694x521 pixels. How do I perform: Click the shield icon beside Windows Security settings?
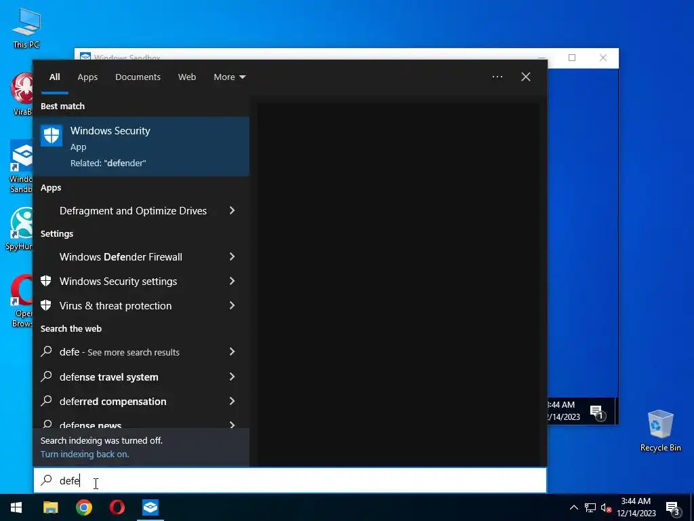[46, 281]
